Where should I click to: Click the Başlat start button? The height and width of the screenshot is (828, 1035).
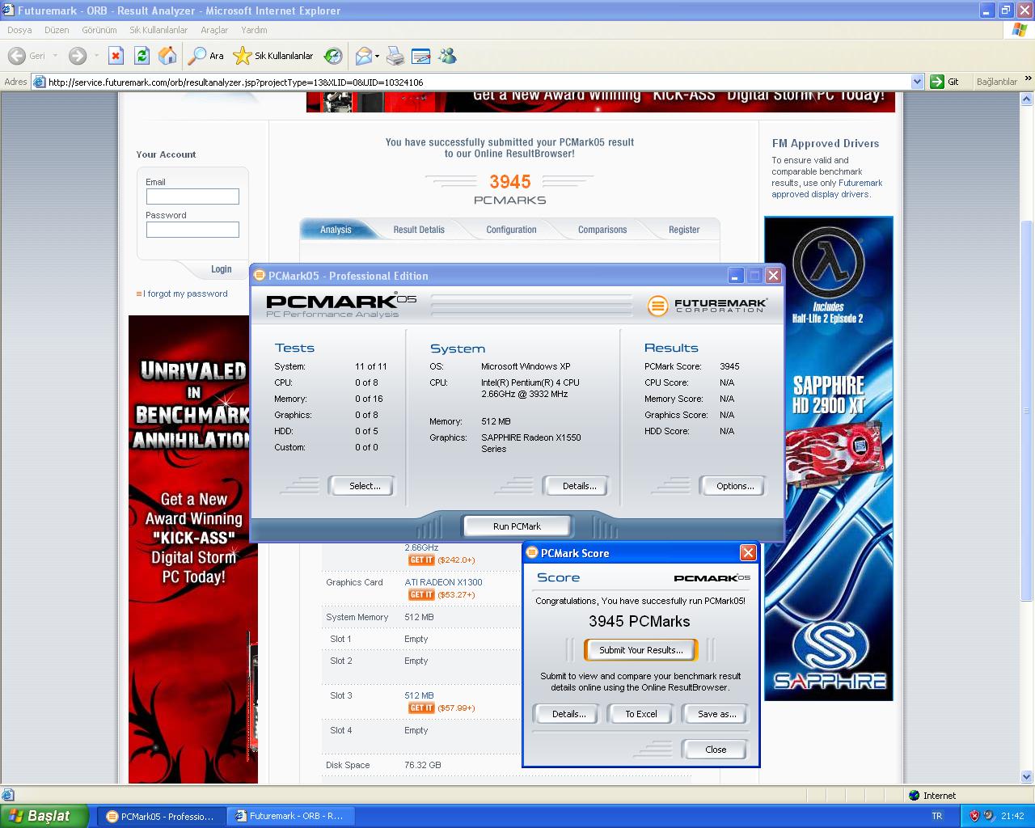click(x=44, y=816)
